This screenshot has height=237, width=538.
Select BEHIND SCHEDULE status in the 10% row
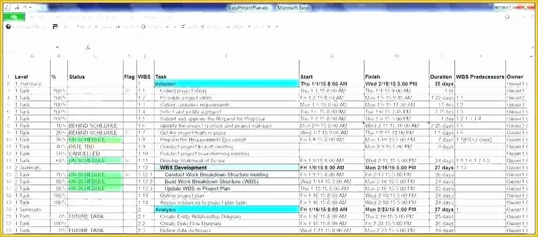[95, 126]
